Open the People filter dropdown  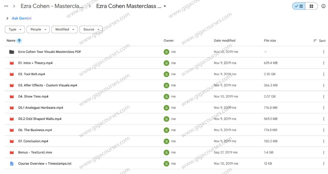point(38,29)
